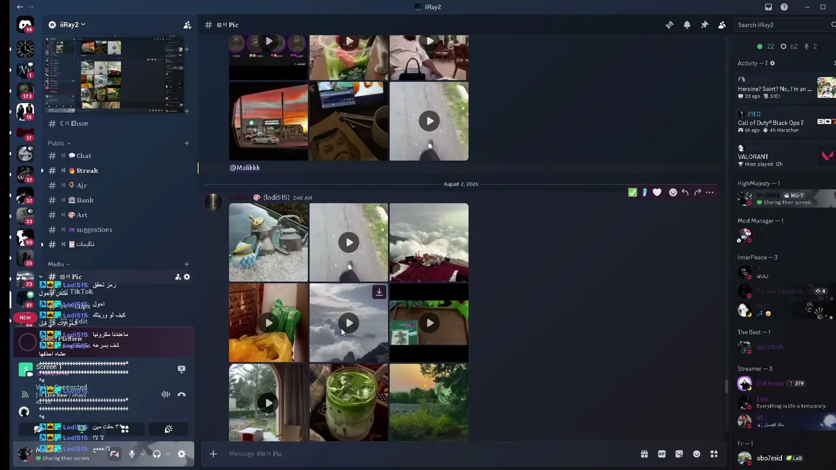The height and width of the screenshot is (470, 836).
Task: Open the Activity settings gear
Action: (772, 63)
